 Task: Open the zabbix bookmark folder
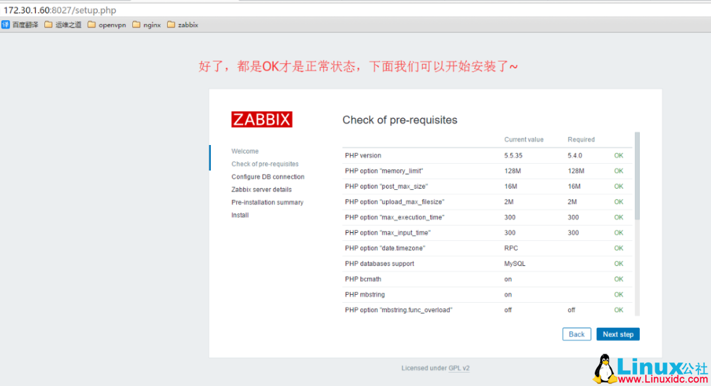pyautogui.click(x=182, y=25)
